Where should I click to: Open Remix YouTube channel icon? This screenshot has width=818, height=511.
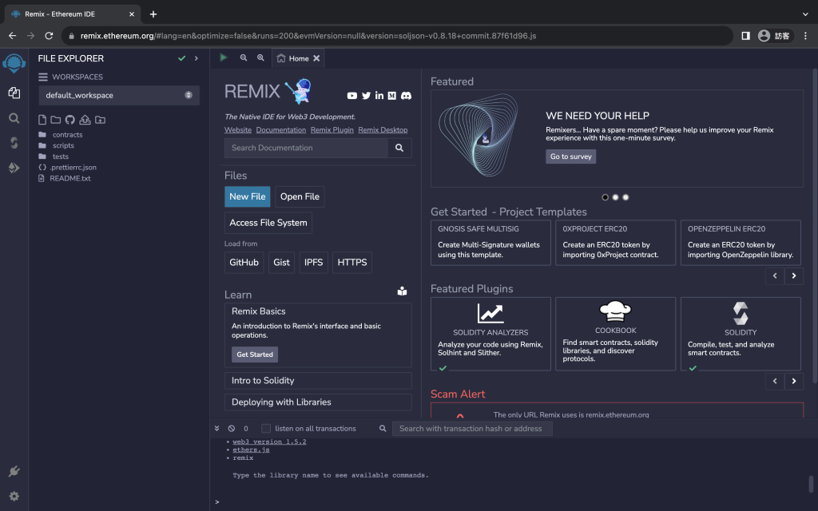coord(352,96)
